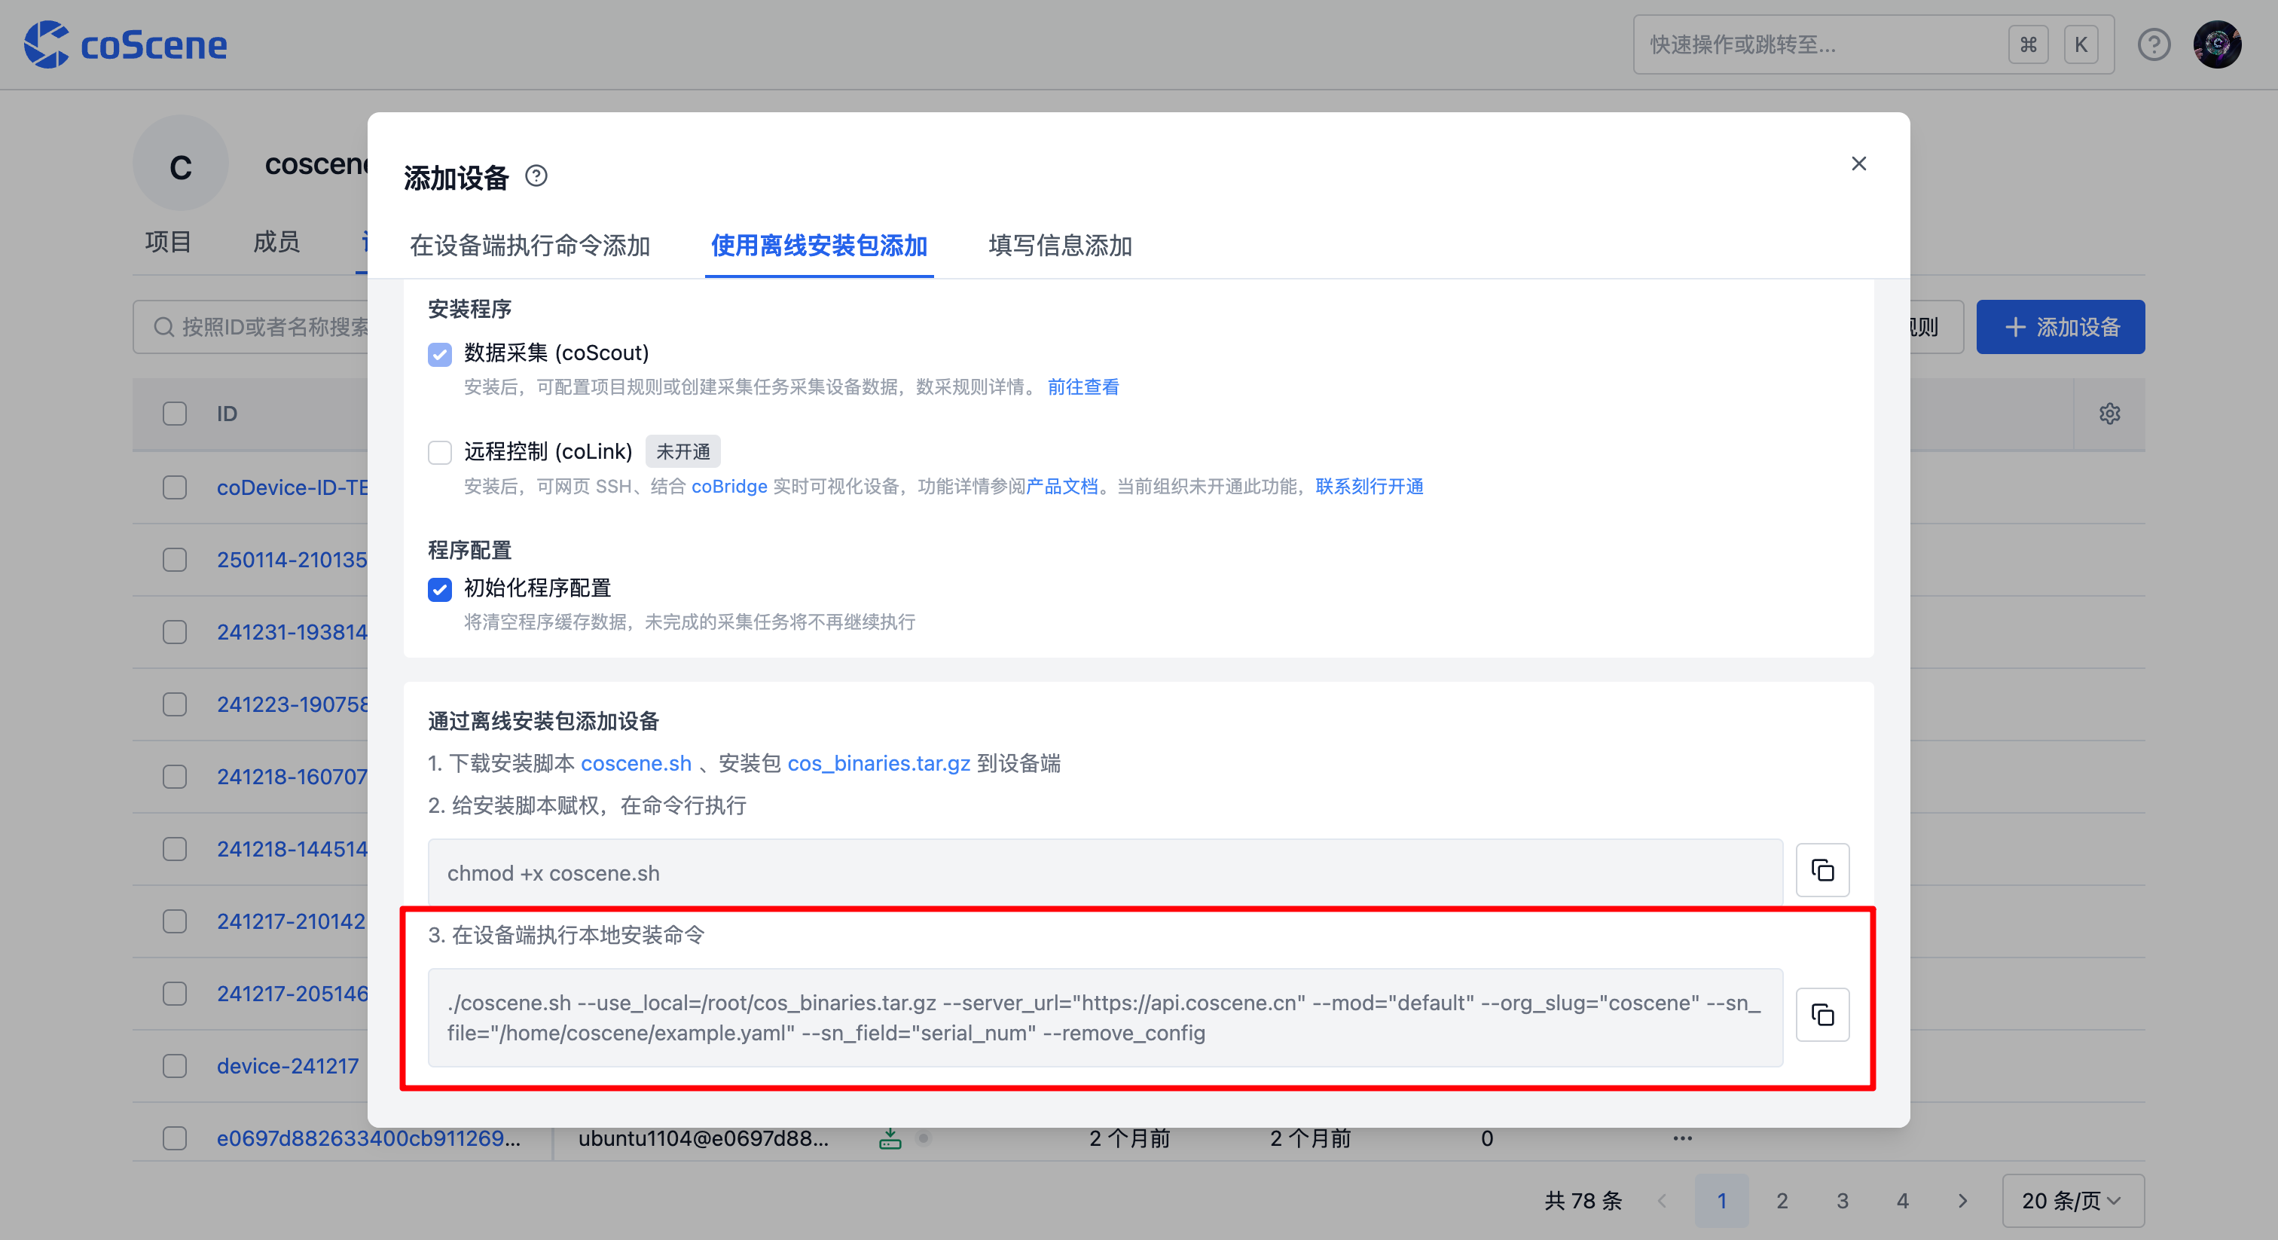Check the 241218-160707 row checkbox

pyautogui.click(x=175, y=777)
